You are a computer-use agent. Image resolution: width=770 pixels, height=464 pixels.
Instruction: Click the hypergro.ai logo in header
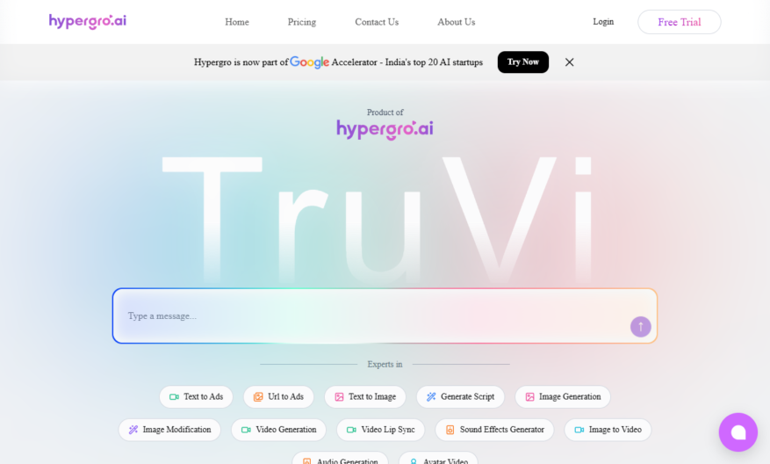coord(88,22)
